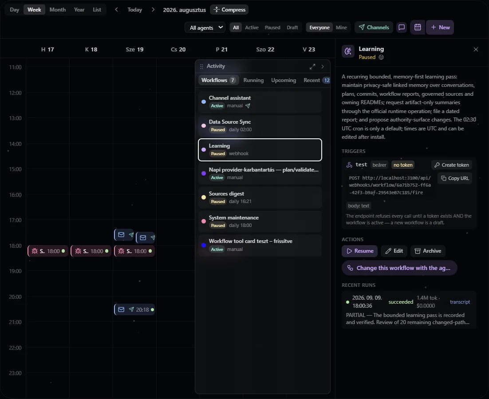Select the Channel assistant workflow
The width and height of the screenshot is (489, 399).
(x=260, y=102)
